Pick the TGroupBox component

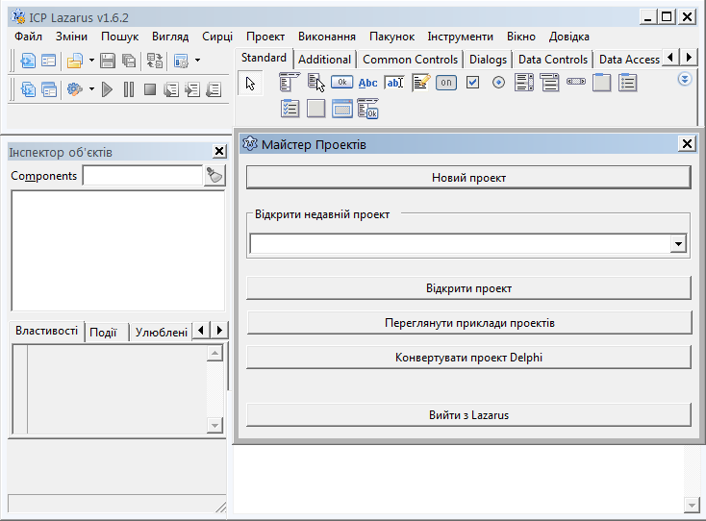click(x=601, y=83)
